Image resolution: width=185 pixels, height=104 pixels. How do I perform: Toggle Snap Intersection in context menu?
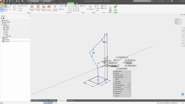[122, 77]
